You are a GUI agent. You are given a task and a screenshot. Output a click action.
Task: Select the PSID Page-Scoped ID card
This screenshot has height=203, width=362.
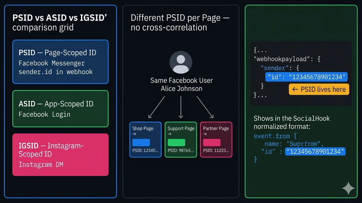(60, 62)
